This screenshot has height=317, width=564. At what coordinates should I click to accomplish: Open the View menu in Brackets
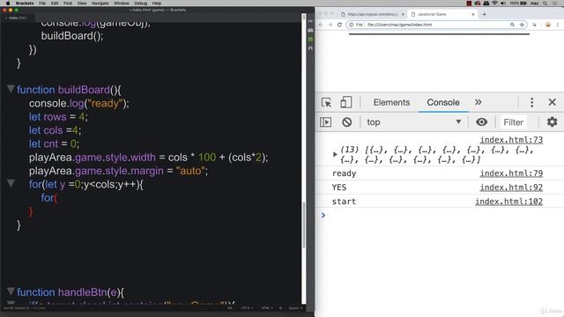82,3
